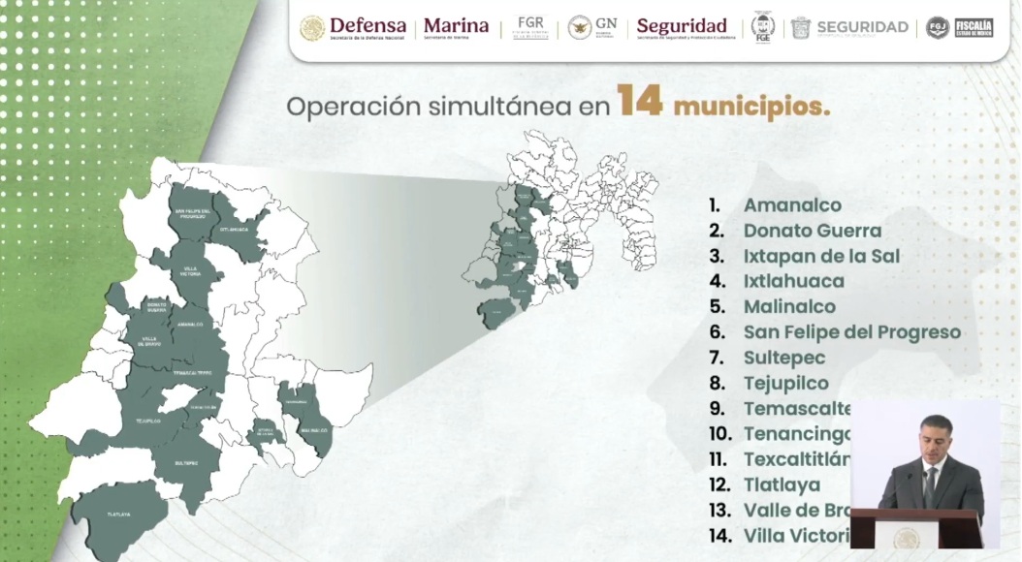Select San Felipe del Progreso map region

coord(190,213)
